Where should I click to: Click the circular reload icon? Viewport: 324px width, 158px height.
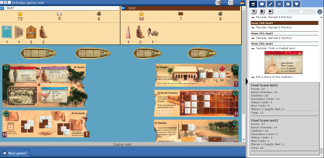click(x=231, y=3)
